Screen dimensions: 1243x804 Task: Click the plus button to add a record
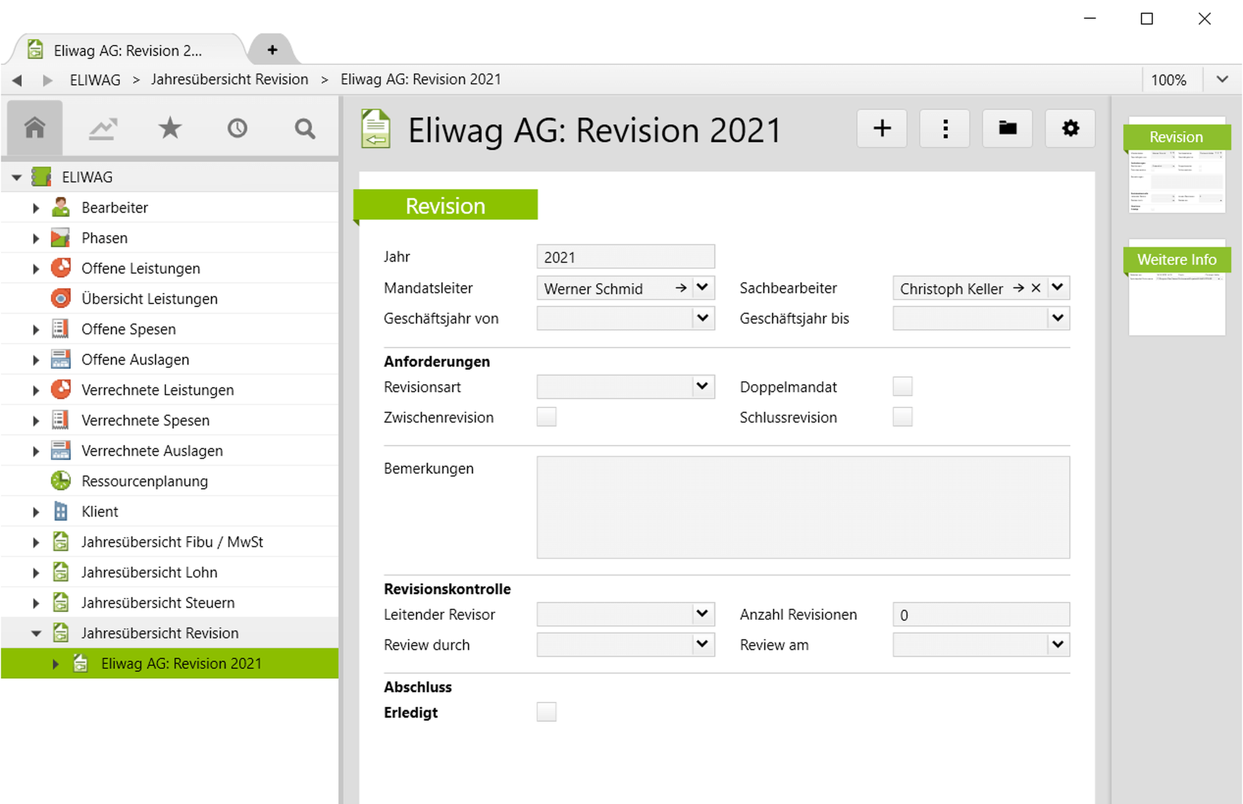[882, 128]
